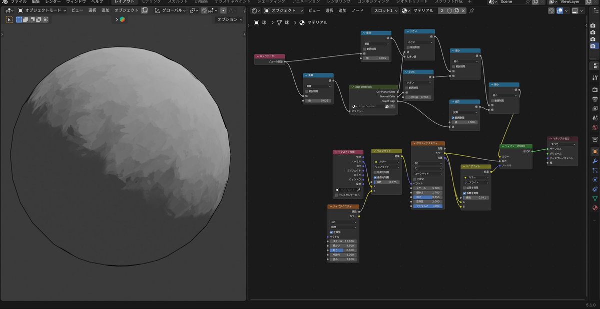Open the viewport editor type icon menu
600x309 pixels.
(9, 10)
